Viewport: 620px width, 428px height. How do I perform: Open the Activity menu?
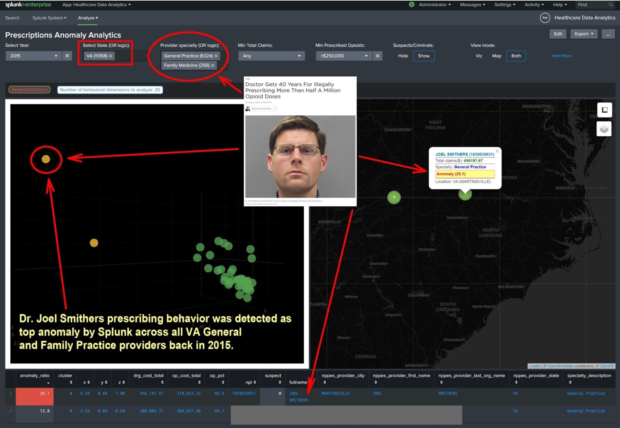click(x=534, y=4)
